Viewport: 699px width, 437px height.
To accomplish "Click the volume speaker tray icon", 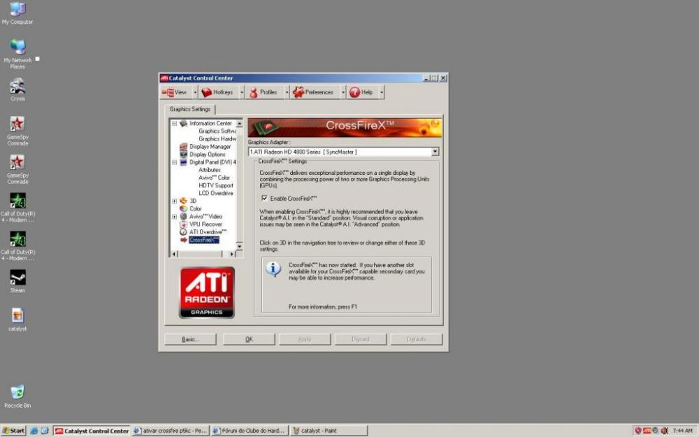I will point(664,431).
